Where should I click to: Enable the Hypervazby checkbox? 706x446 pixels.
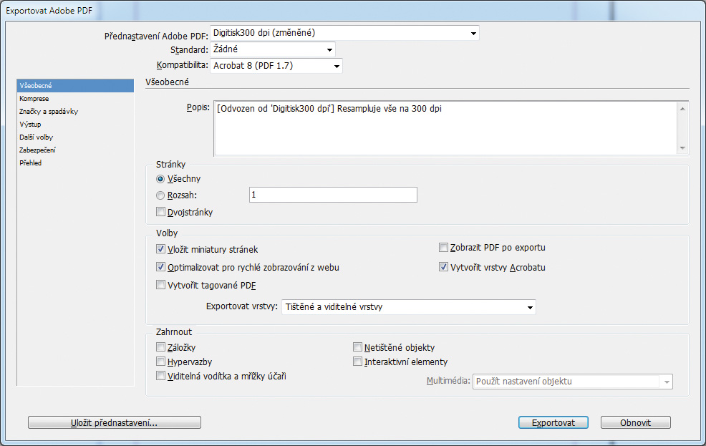click(x=160, y=362)
